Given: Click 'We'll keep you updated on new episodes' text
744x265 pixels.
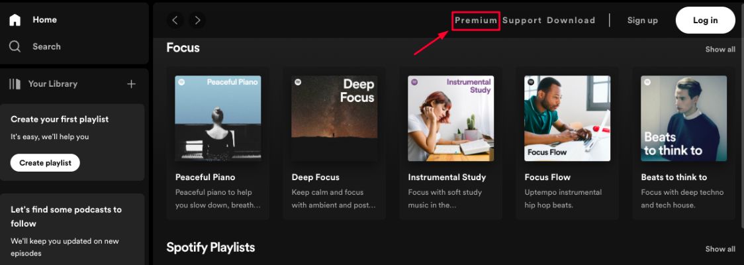Looking at the screenshot, I should click(x=64, y=247).
